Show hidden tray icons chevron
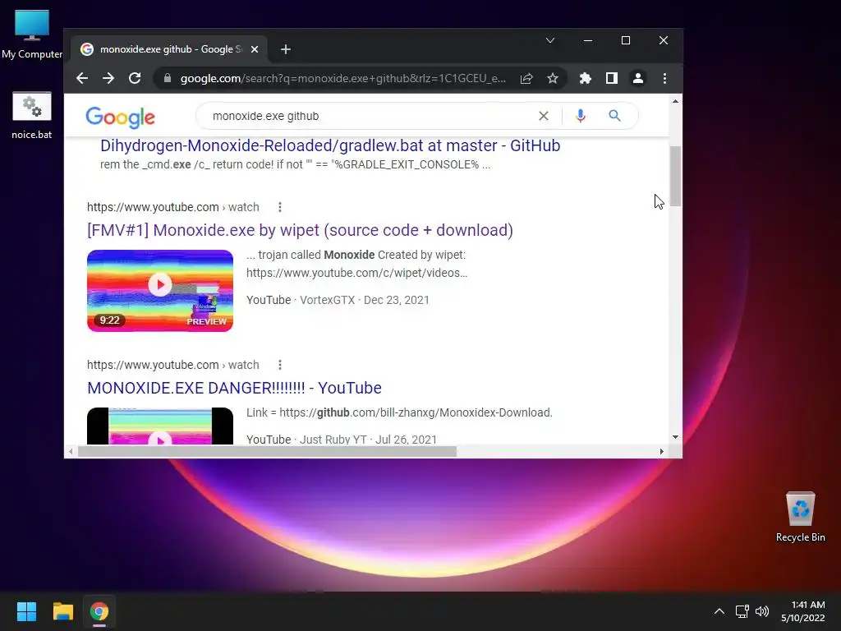 [x=719, y=611]
